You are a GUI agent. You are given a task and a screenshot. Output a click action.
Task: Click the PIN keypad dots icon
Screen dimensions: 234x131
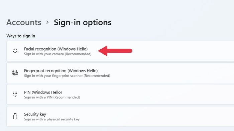tap(15, 94)
